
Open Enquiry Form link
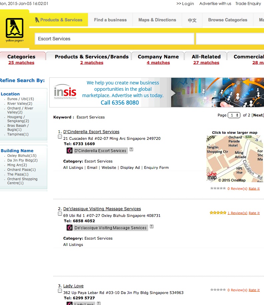(156, 168)
